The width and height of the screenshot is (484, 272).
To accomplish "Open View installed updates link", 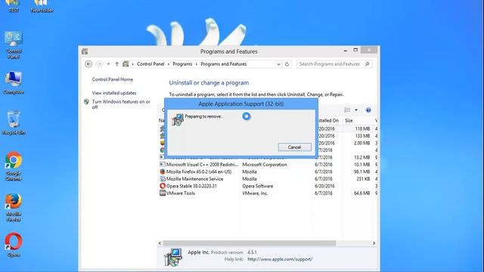I will click(114, 93).
